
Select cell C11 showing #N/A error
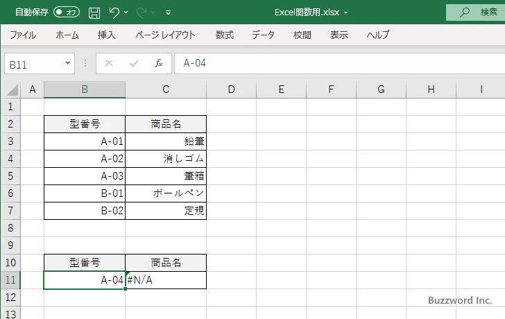pos(166,280)
